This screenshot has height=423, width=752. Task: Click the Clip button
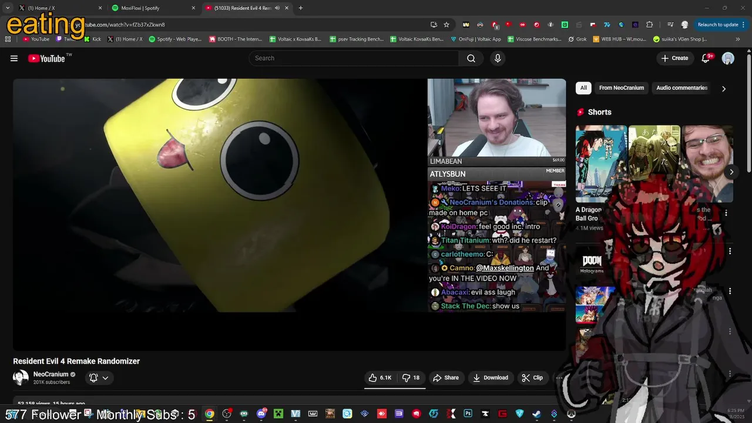click(x=532, y=378)
